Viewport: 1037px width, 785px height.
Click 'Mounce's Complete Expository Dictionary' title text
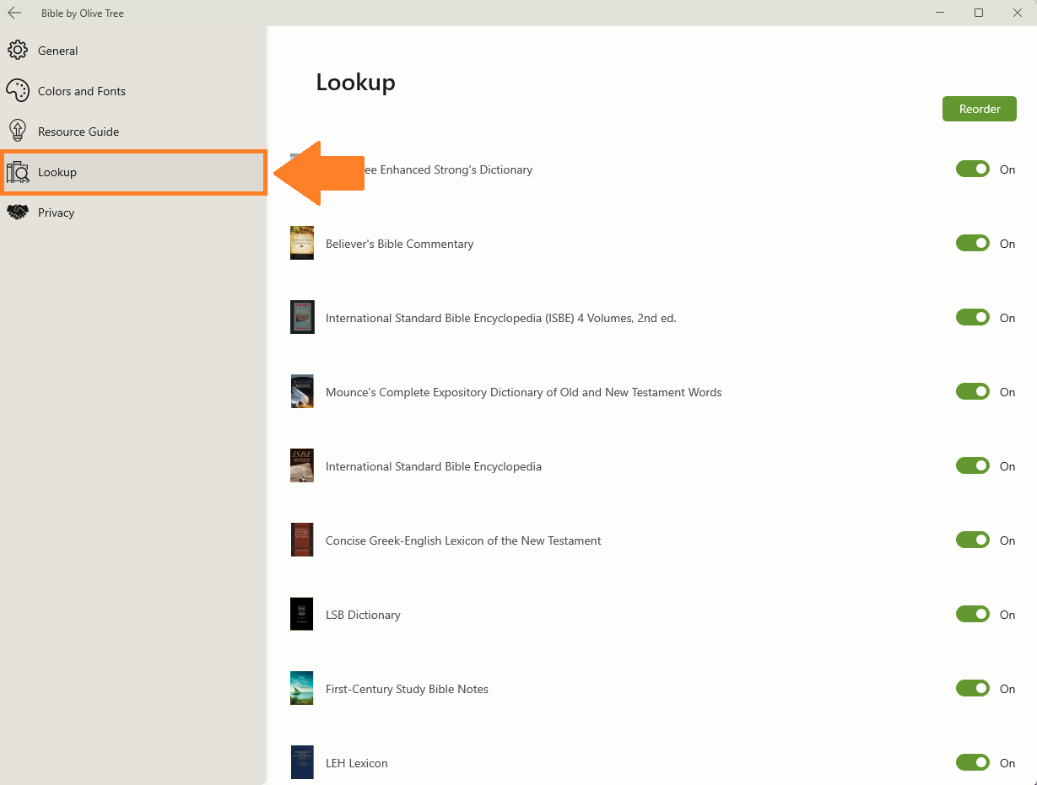tap(524, 392)
